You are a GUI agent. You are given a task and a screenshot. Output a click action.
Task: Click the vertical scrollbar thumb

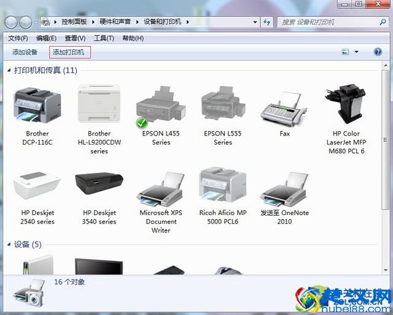(386, 139)
